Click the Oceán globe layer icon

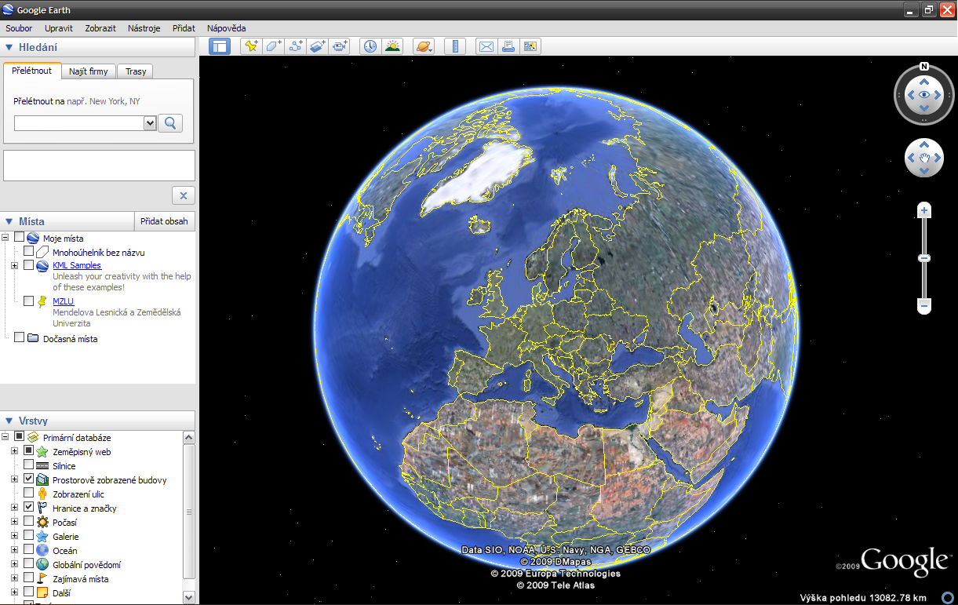42,551
